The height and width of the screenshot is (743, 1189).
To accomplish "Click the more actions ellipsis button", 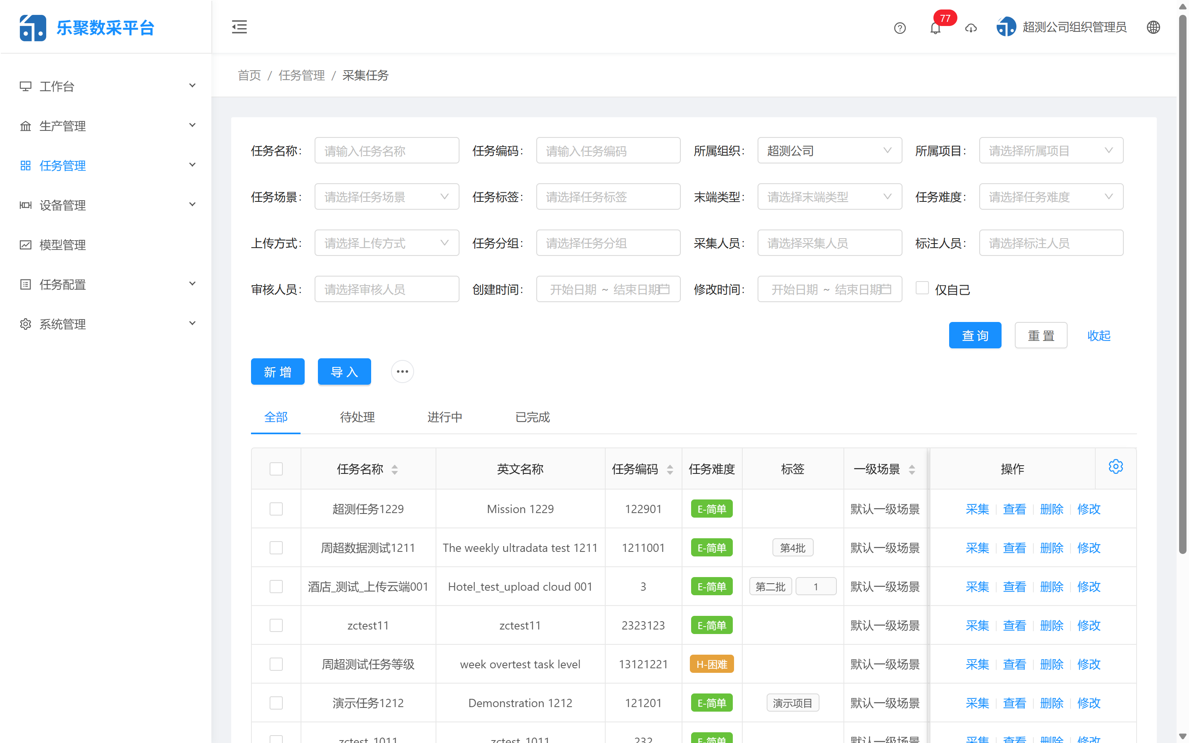I will pos(402,371).
